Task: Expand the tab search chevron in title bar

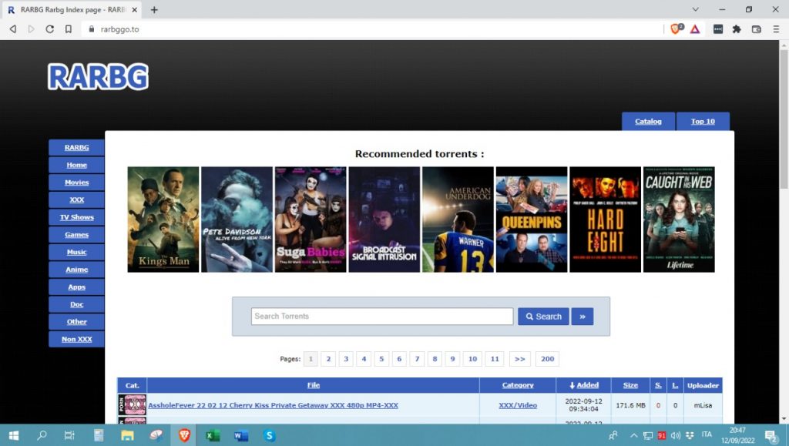Action: [695, 9]
